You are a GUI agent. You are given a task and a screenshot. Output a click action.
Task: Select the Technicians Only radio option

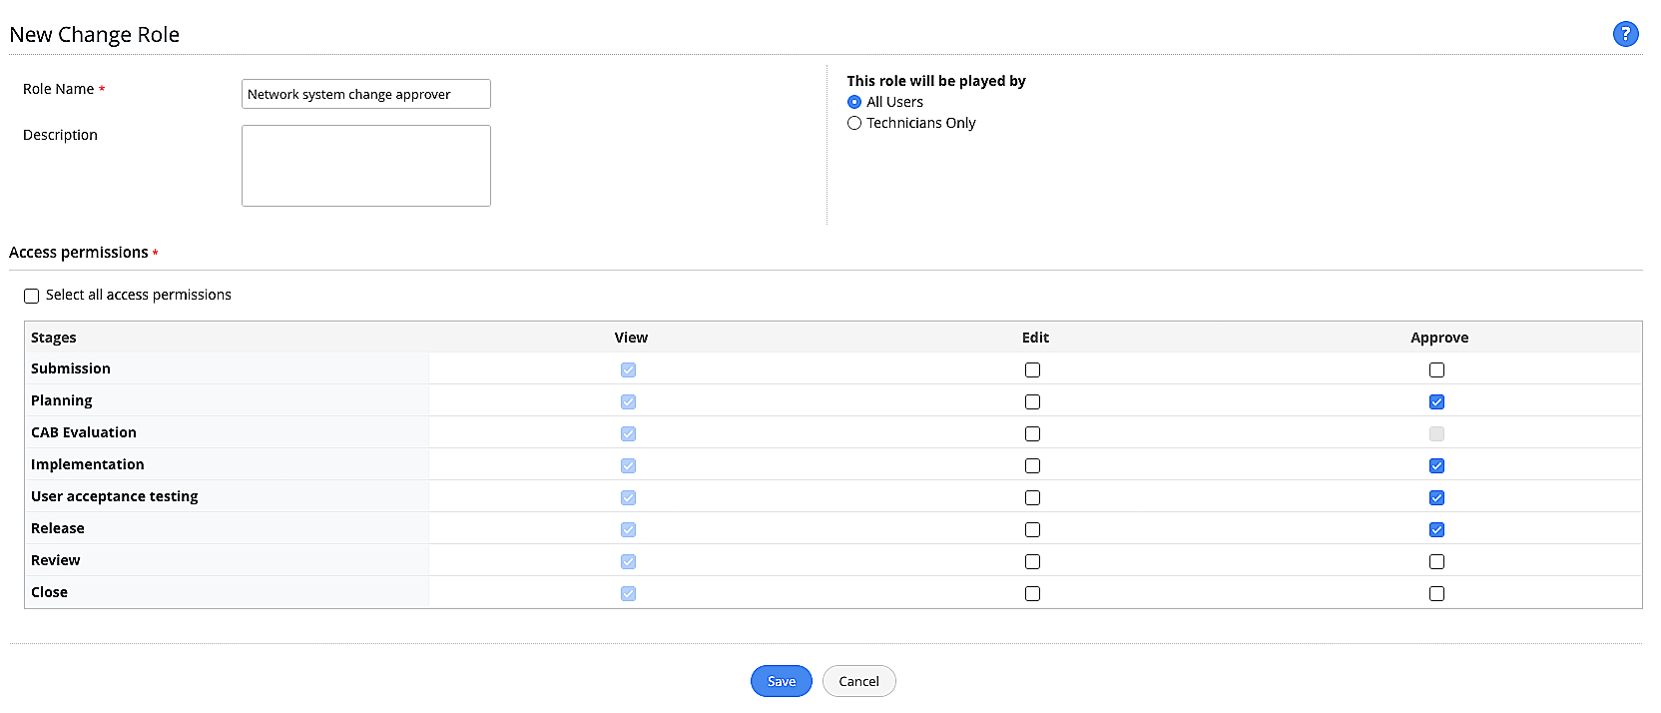tap(854, 123)
